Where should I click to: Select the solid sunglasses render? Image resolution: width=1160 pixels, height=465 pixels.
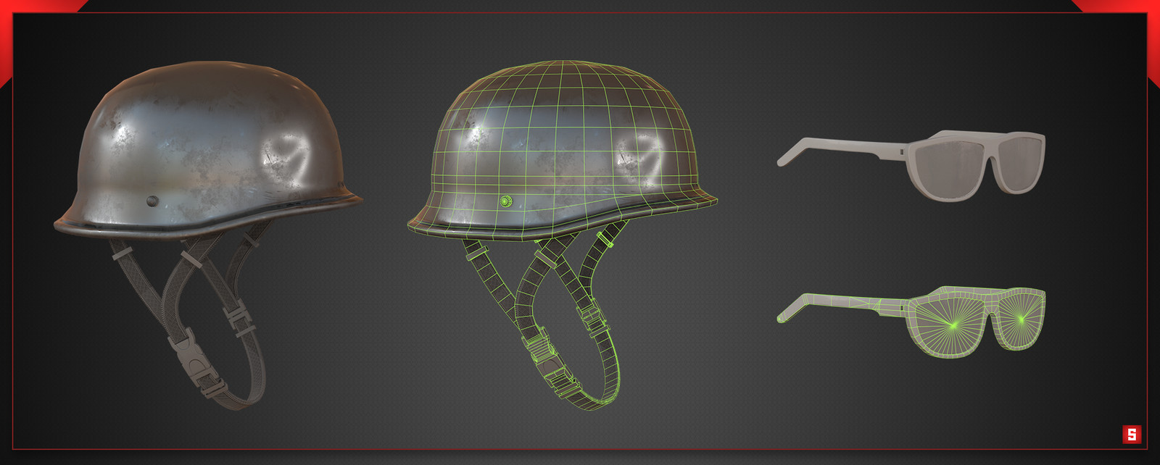(911, 164)
